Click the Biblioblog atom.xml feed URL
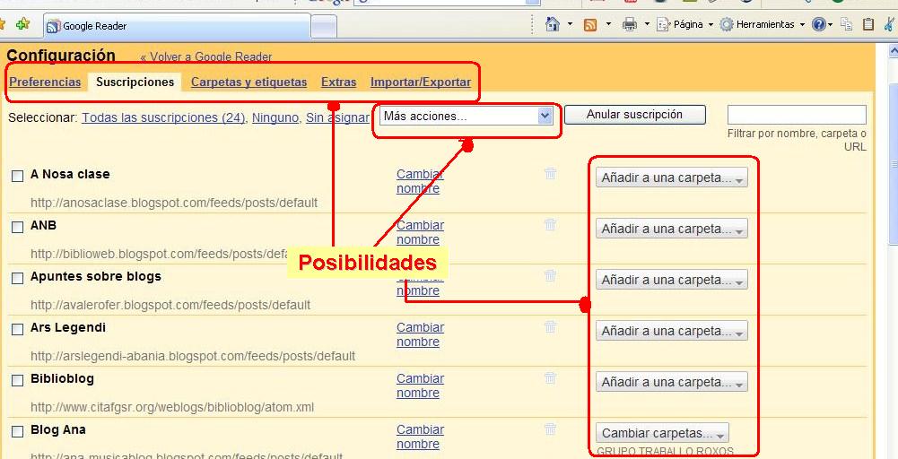The height and width of the screenshot is (459, 898). coord(172,408)
